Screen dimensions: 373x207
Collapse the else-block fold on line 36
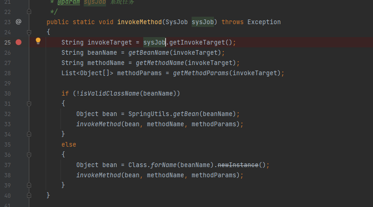click(x=29, y=155)
